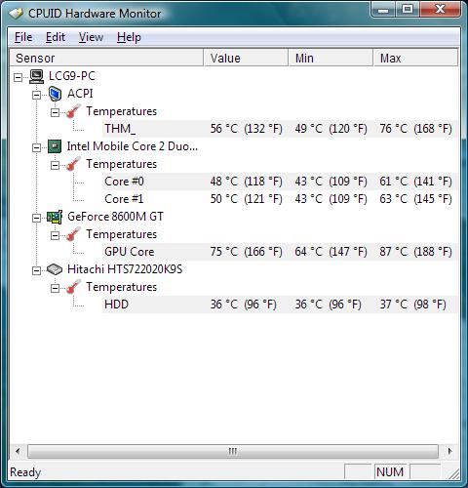Click the LCG9-PC computer icon

tap(36, 76)
